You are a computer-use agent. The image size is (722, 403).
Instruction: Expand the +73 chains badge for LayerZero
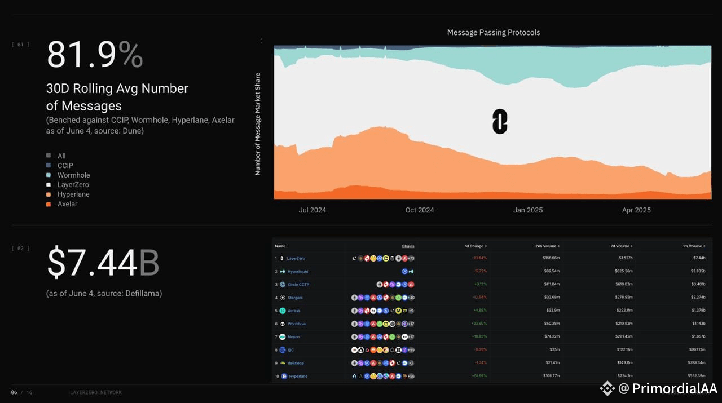(411, 258)
